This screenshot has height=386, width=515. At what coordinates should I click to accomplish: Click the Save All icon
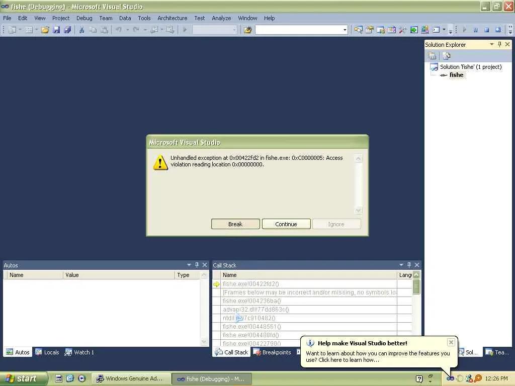point(68,30)
